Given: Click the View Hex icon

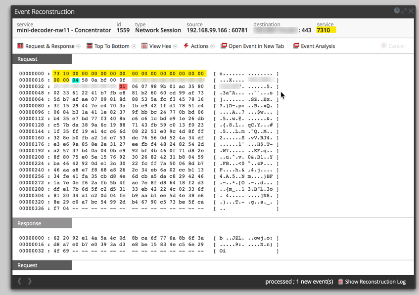Looking at the screenshot, I should click(x=144, y=46).
